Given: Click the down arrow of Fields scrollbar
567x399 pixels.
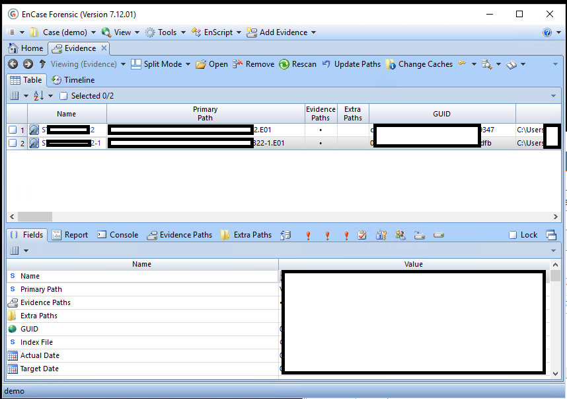Looking at the screenshot, I should coord(556,374).
